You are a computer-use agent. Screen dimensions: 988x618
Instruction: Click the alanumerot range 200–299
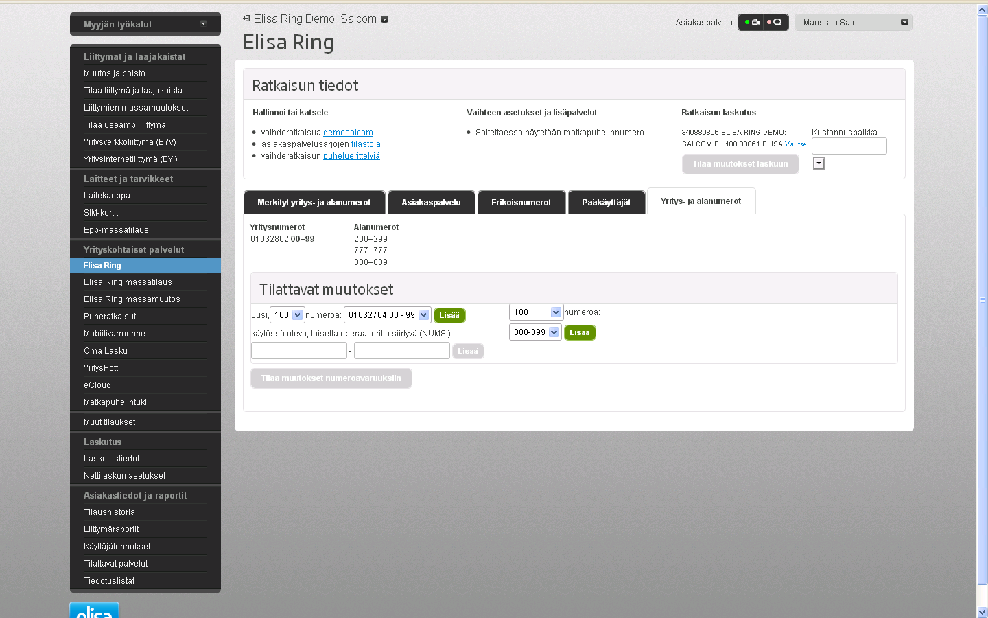click(x=370, y=239)
